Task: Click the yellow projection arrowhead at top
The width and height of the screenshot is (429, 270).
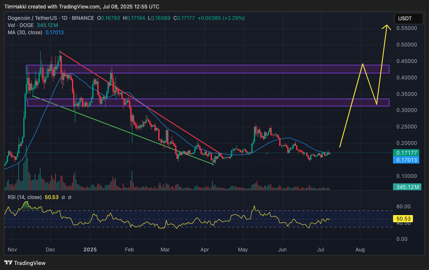Action: (386, 26)
